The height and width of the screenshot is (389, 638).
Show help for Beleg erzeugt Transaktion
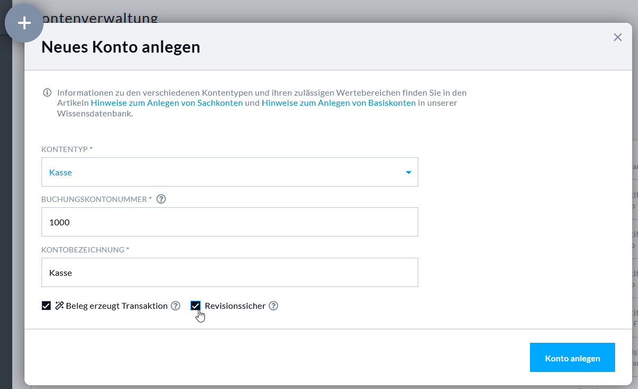tap(176, 306)
